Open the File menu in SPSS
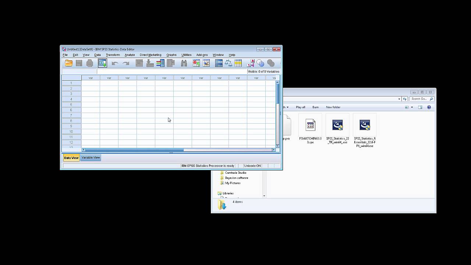This screenshot has height=265, width=471. tap(65, 55)
